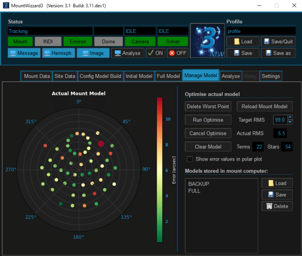Enable Show error values in polar plot
Screen dimensions: 302x256
[x=190, y=159]
